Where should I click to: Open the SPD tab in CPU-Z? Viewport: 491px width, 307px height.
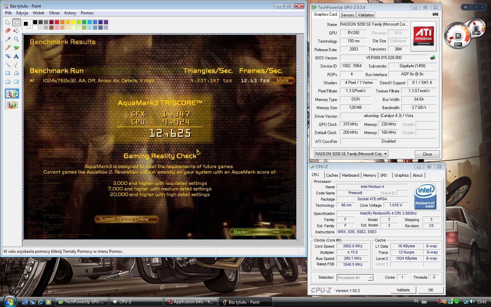click(384, 175)
